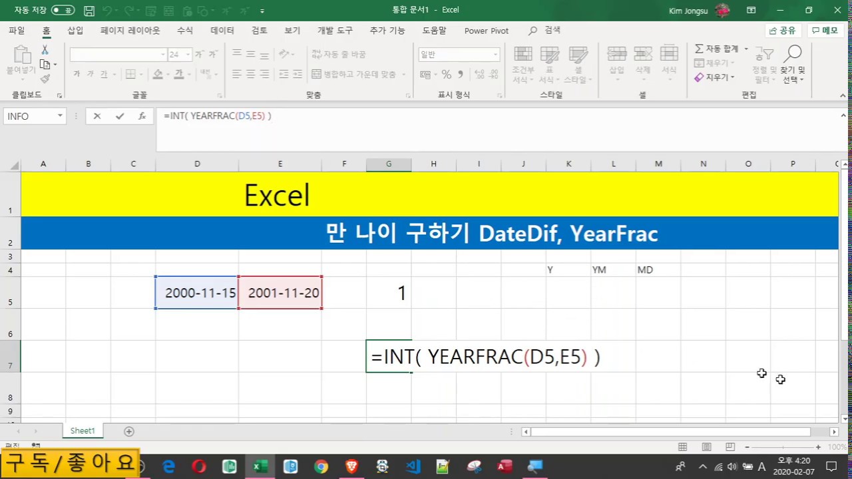Click the decrease indent icon
852x479 pixels.
tap(283, 75)
